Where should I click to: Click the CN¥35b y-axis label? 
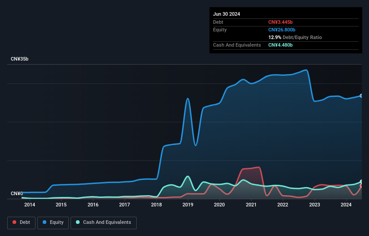pos(19,59)
